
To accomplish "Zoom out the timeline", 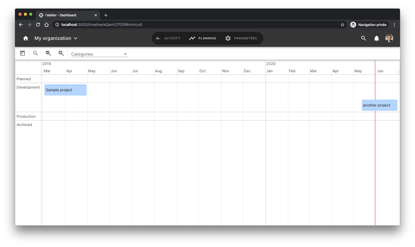I will point(48,53).
